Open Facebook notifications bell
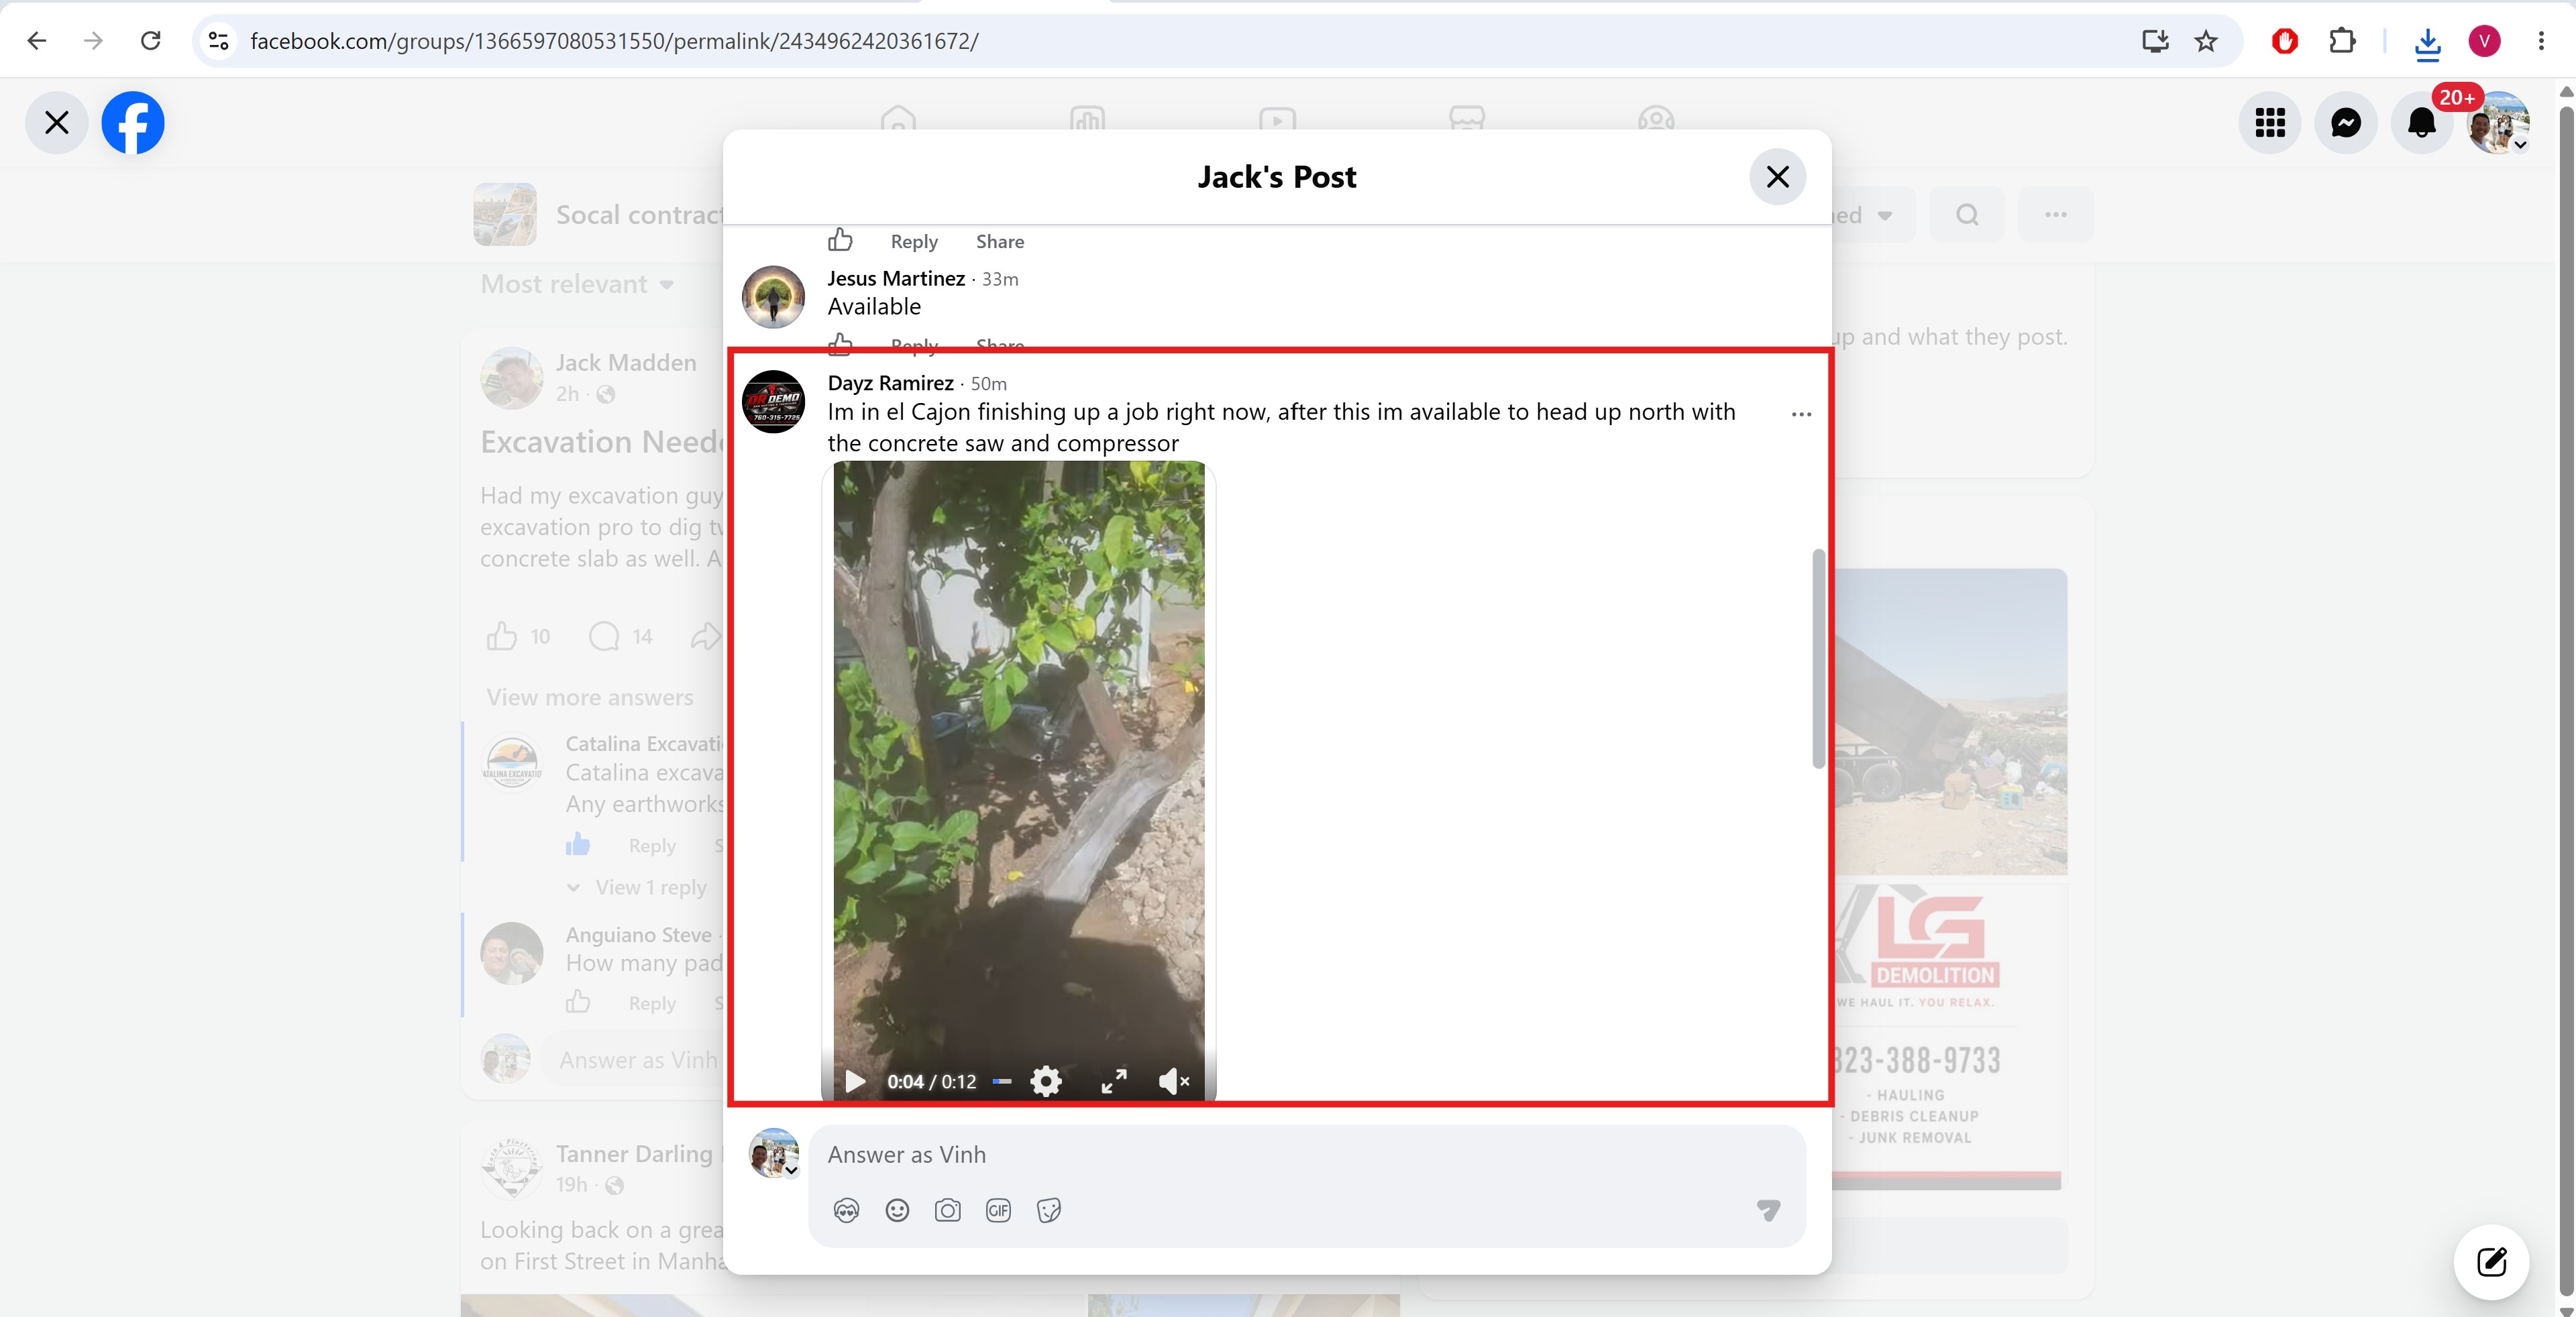The height and width of the screenshot is (1317, 2576). click(x=2422, y=123)
